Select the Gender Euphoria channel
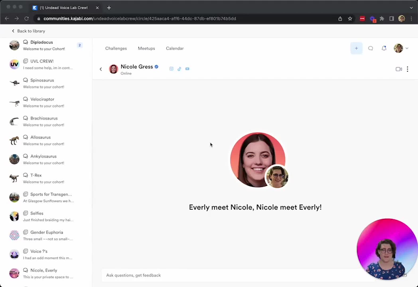The image size is (418, 287). click(x=46, y=235)
